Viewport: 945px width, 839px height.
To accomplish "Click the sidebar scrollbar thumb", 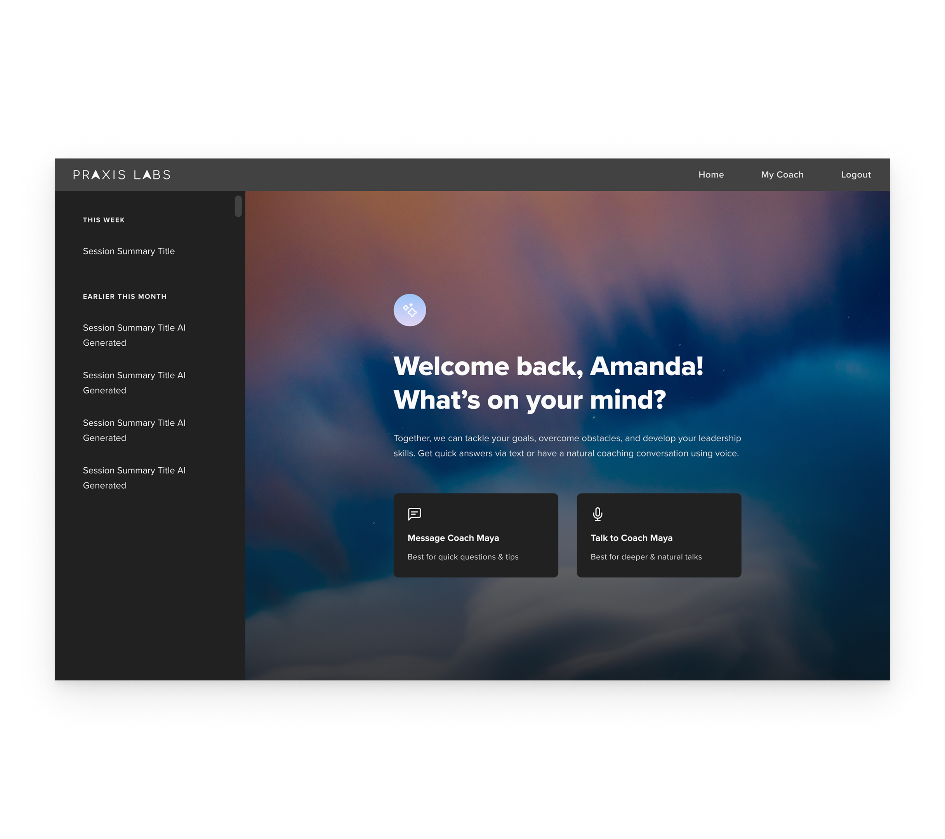I will (x=238, y=206).
